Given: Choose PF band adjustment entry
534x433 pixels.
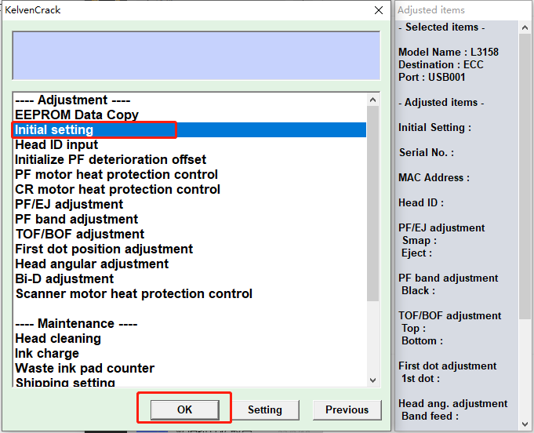Looking at the screenshot, I should coord(77,220).
